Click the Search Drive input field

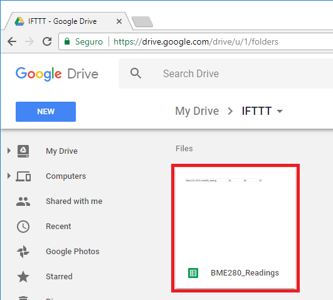point(225,73)
